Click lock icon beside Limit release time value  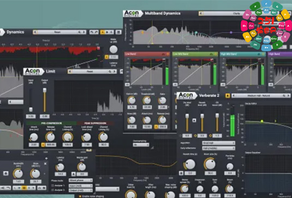click(x=43, y=145)
